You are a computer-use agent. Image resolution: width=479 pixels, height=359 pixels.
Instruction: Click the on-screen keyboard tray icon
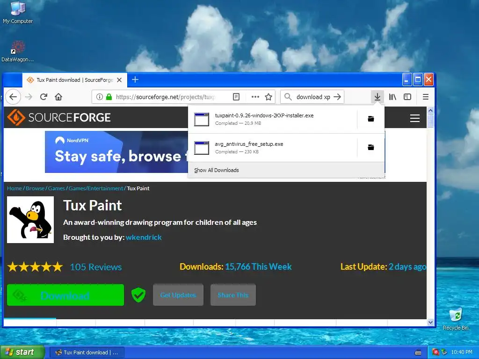click(418, 352)
